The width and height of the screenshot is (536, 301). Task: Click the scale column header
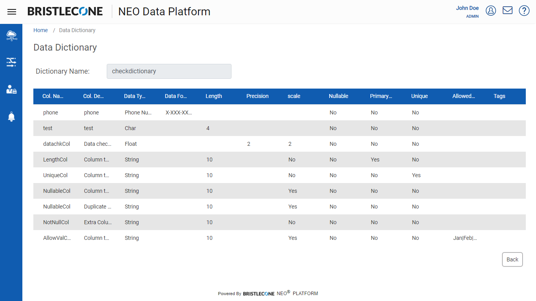tap(294, 96)
